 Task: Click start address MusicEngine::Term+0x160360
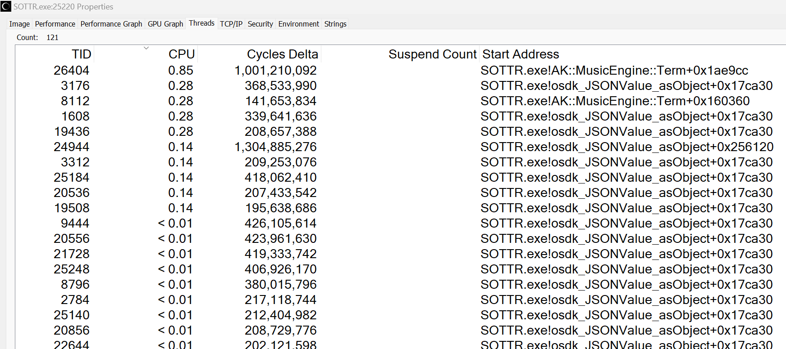tap(615, 101)
